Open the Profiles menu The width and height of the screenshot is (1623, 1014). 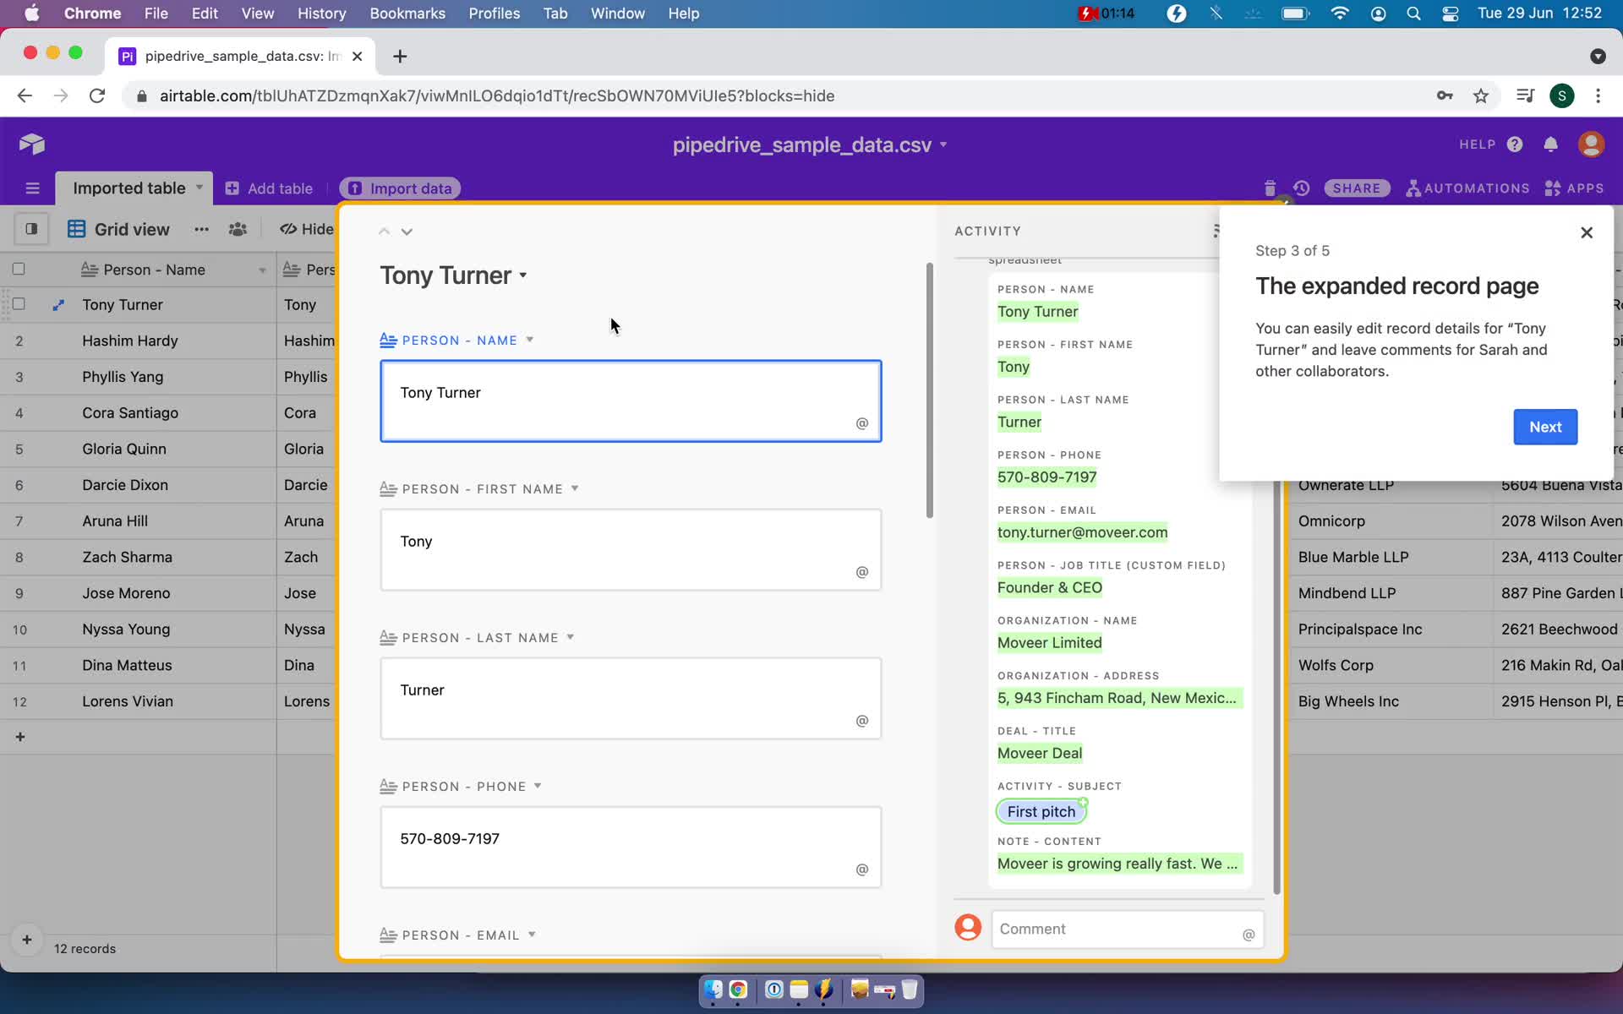pos(495,14)
